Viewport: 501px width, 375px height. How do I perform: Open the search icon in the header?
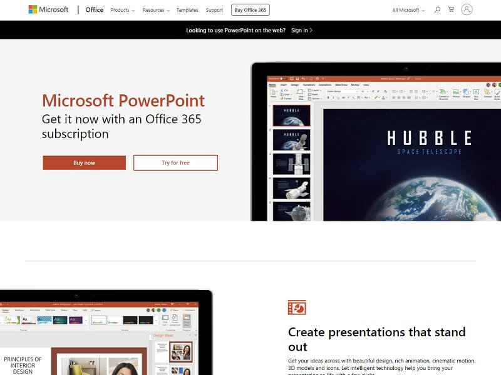pyautogui.click(x=437, y=10)
